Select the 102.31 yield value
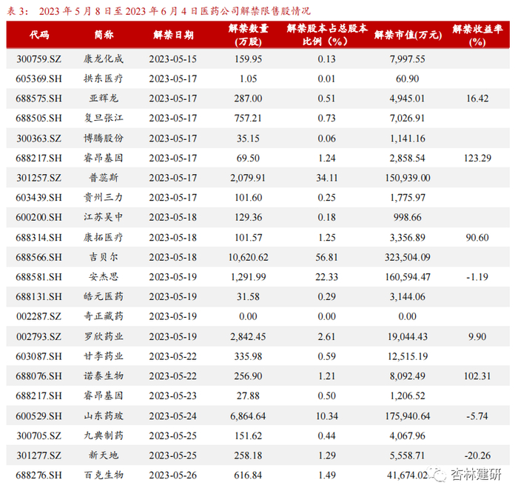Image resolution: width=518 pixels, height=497 pixels. coord(477,376)
